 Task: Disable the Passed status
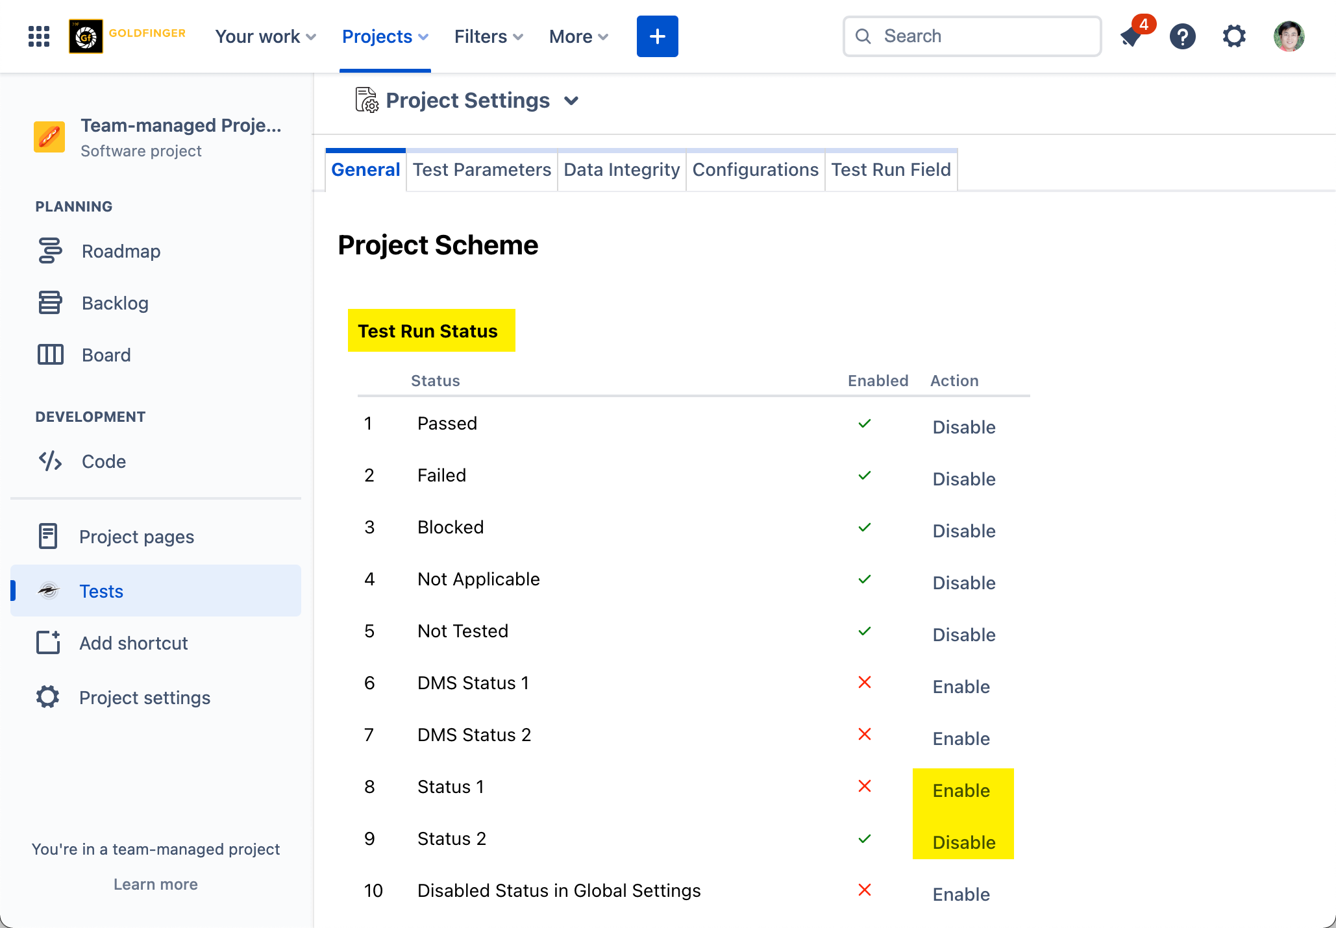tap(963, 427)
